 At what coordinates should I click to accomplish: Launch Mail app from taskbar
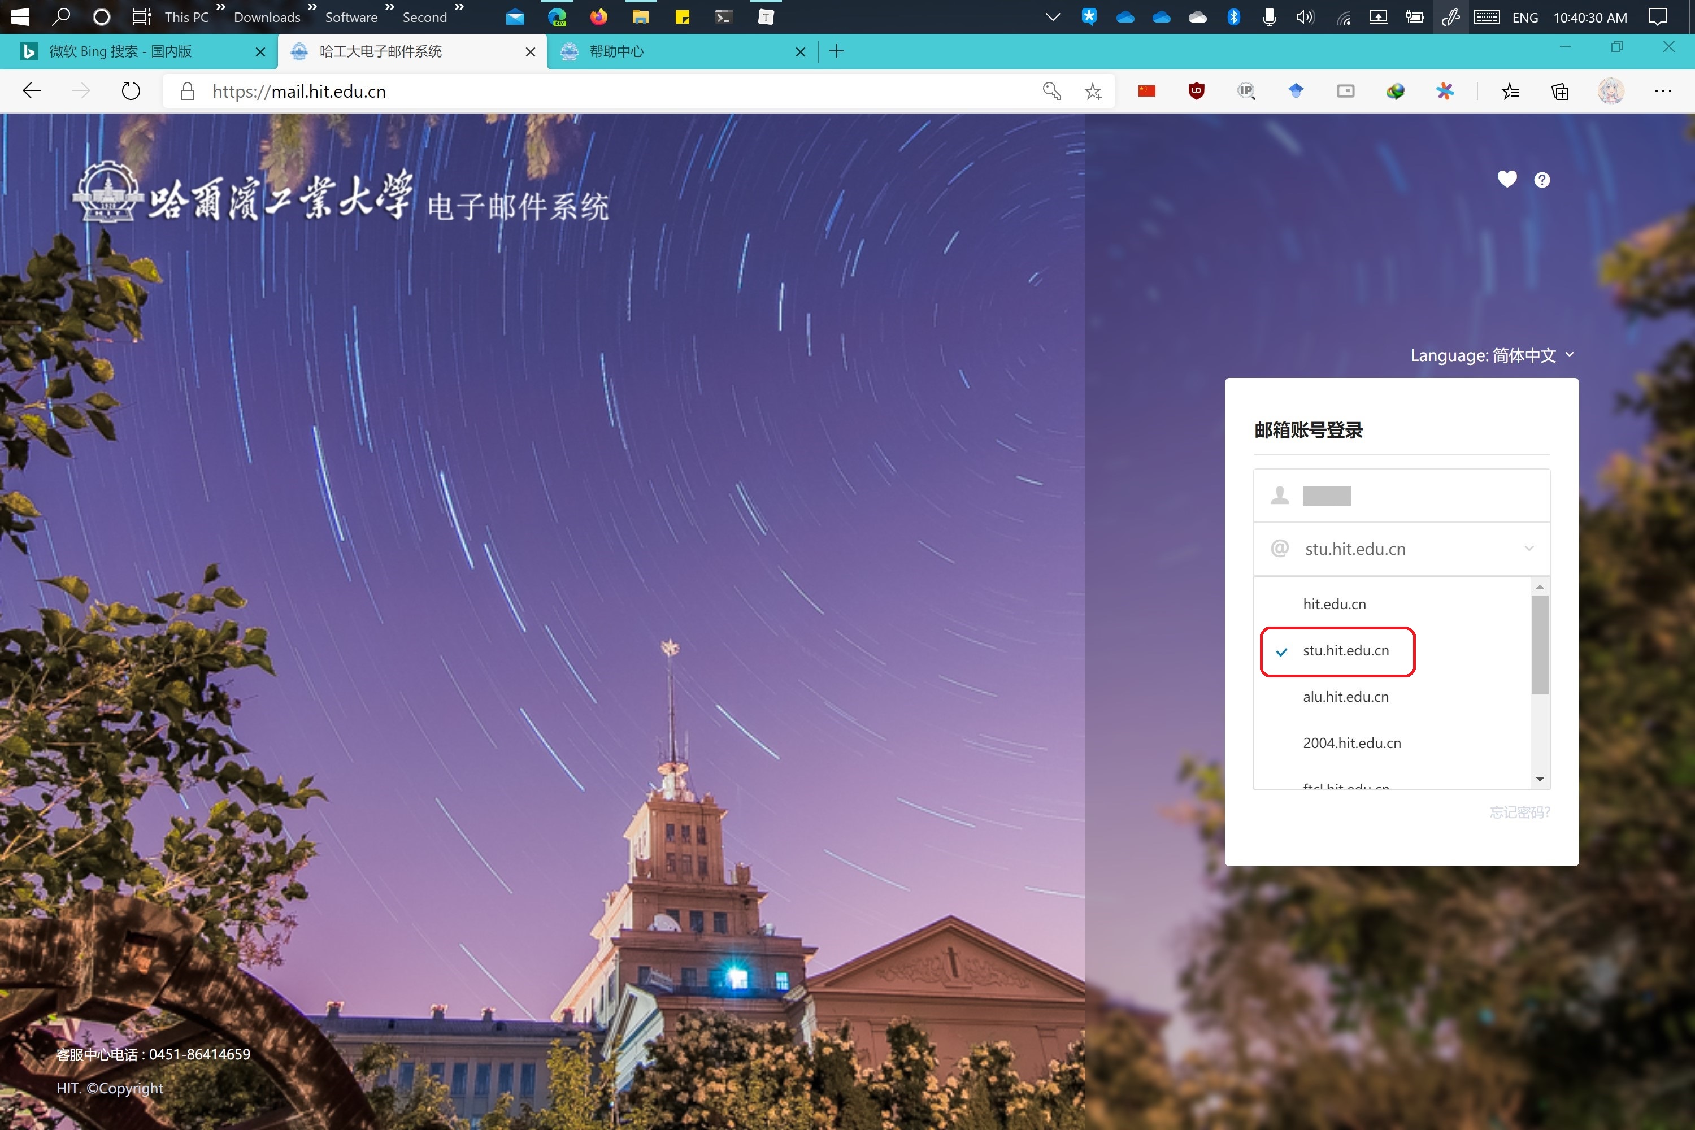coord(515,18)
